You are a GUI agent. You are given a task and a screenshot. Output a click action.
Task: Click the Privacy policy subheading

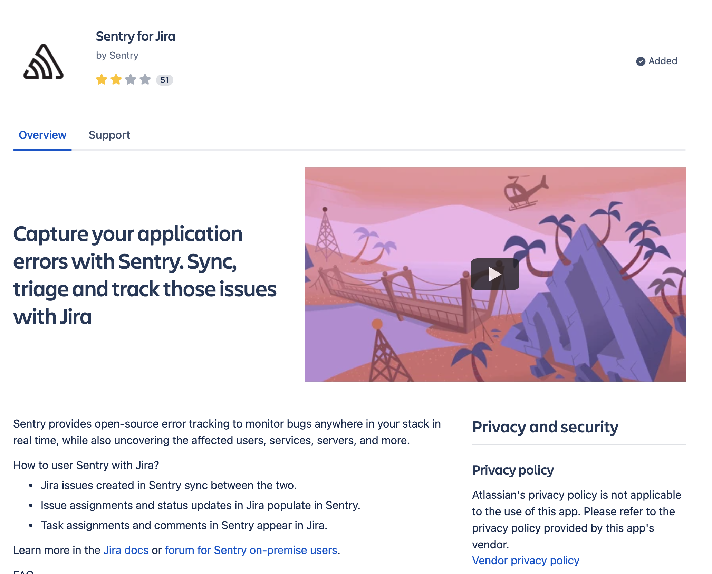(x=513, y=470)
